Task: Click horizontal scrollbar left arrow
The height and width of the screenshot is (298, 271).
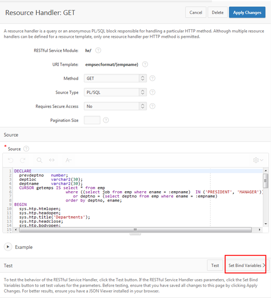Action: 16,229
